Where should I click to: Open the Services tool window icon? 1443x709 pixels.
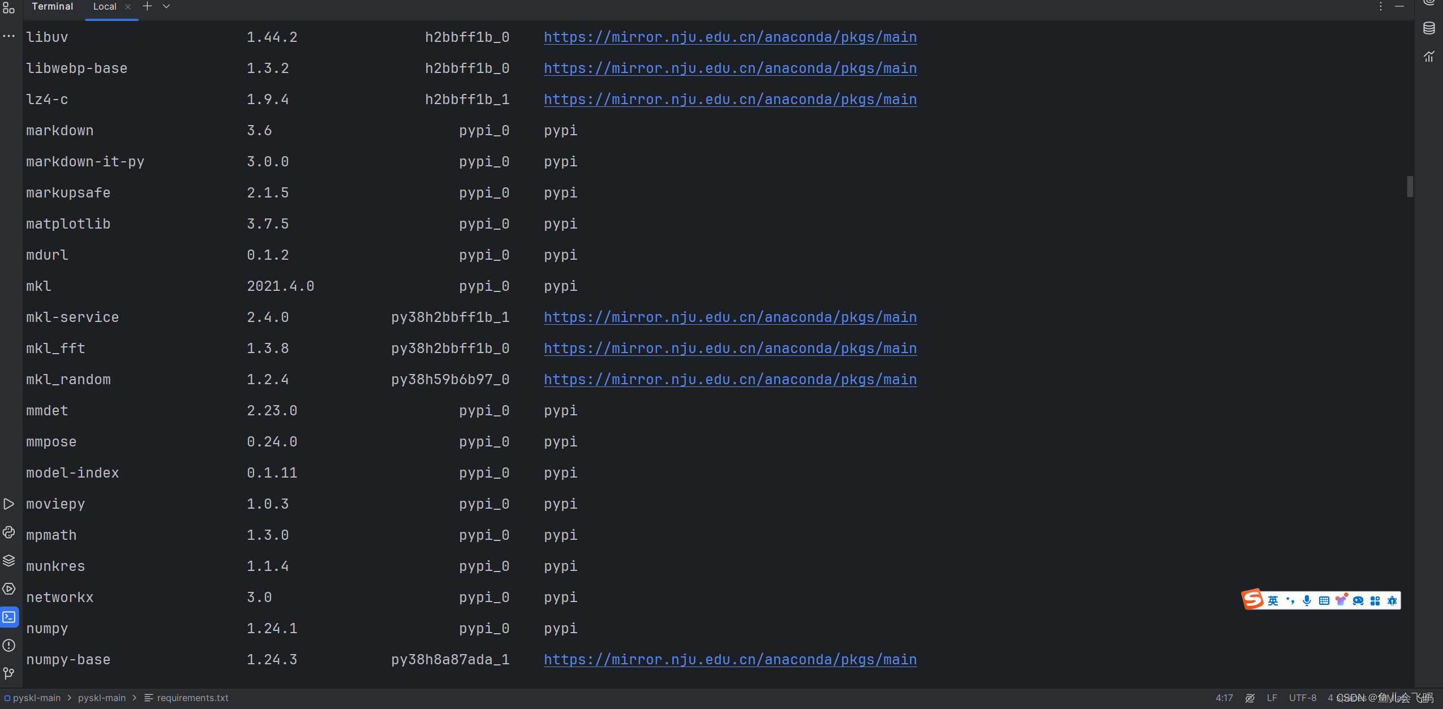point(9,588)
